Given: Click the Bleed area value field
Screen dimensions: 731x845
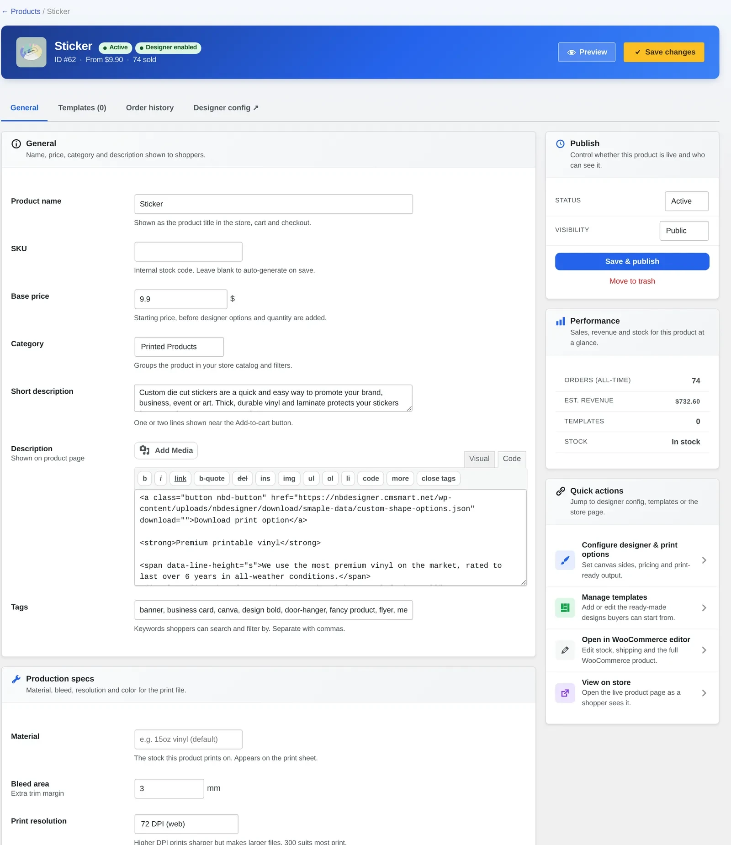Looking at the screenshot, I should tap(169, 789).
